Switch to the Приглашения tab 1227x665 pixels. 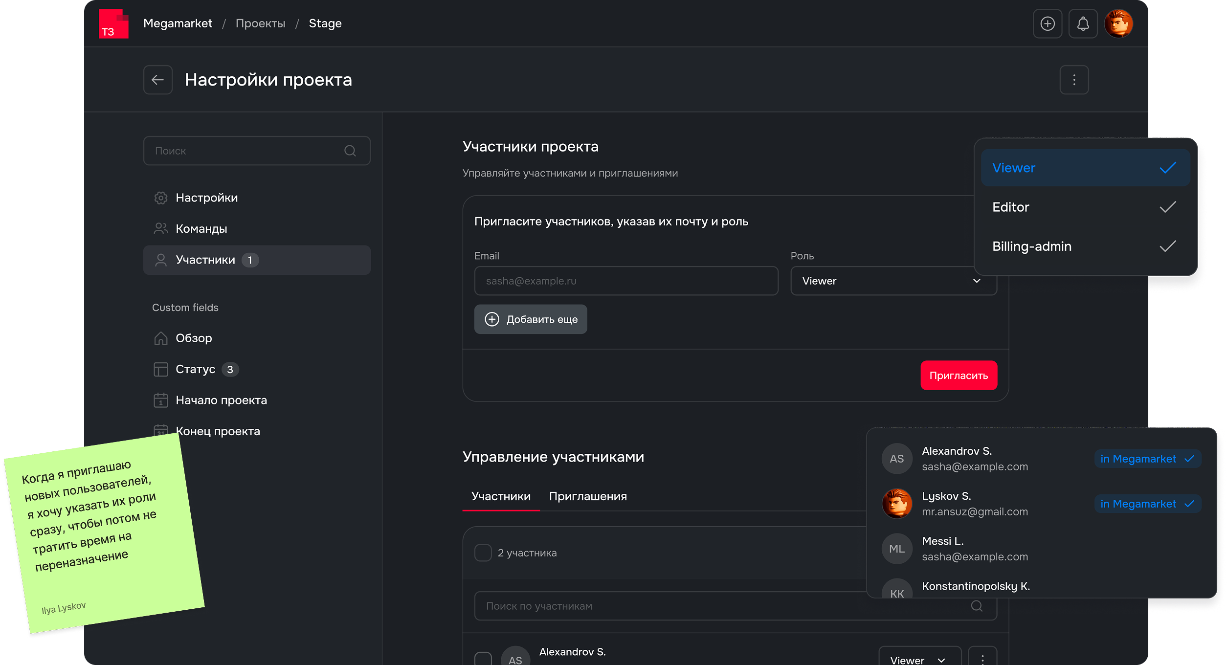(587, 496)
